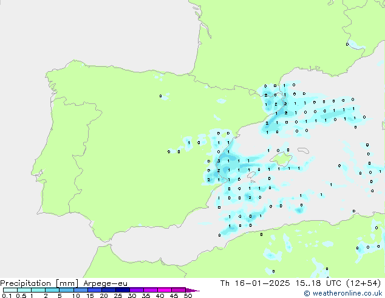Click the '3' precipitation value on the map
The image size is (385, 298).
click(219, 161)
